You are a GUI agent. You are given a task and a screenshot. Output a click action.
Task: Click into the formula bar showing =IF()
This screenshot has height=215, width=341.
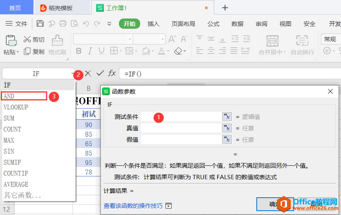click(230, 74)
